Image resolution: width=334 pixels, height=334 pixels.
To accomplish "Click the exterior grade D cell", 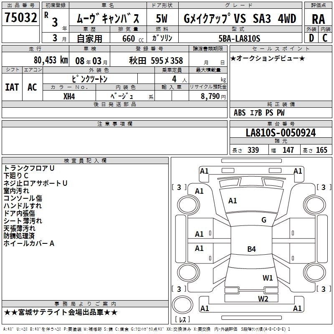I will pos(311,38).
